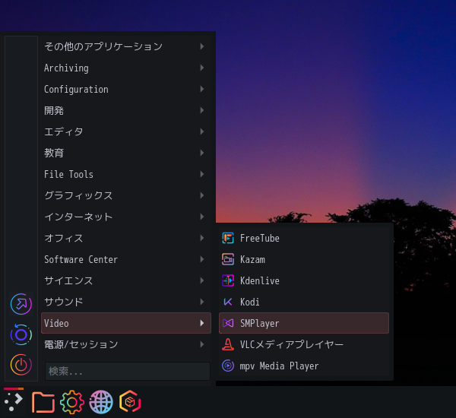Choose the グラフィックス category label
The height and width of the screenshot is (418, 456).
click(x=78, y=195)
